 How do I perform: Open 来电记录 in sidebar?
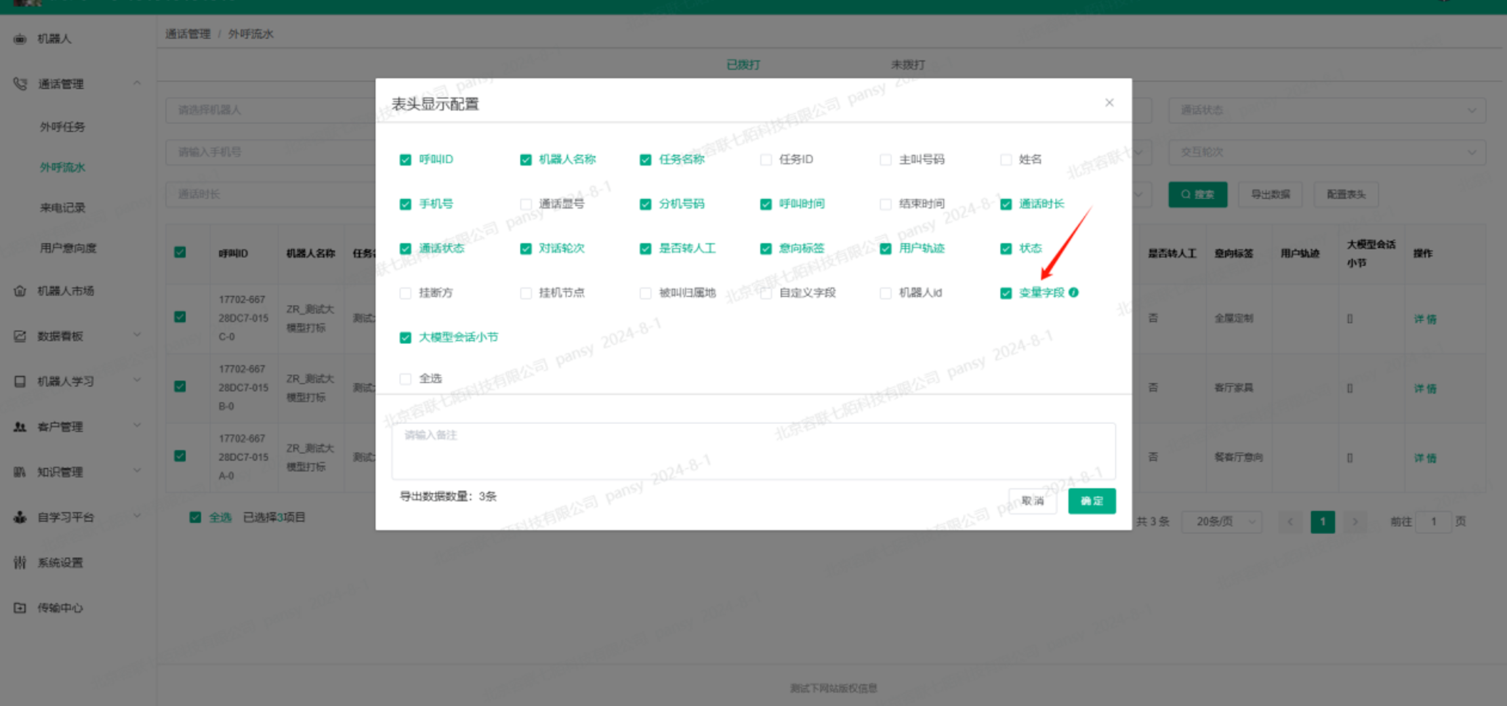(x=62, y=208)
